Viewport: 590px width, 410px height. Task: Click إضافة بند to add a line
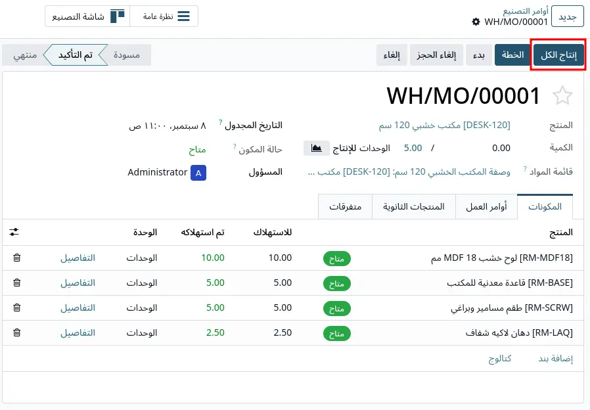pos(555,359)
